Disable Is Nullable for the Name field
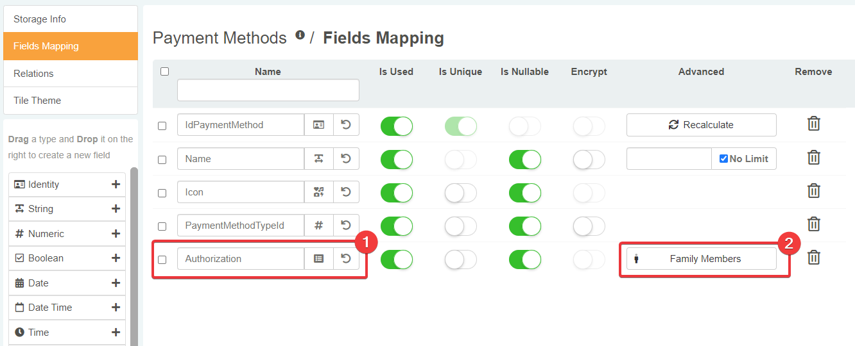 tap(525, 160)
